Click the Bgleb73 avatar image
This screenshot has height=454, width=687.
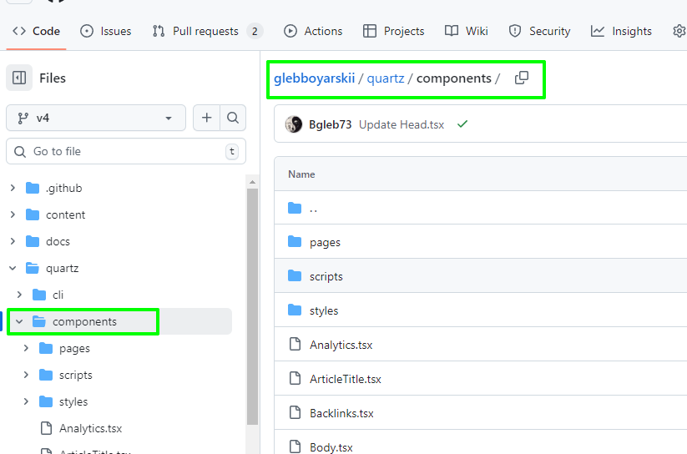click(x=294, y=124)
